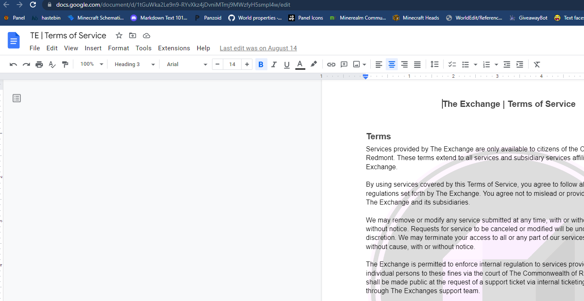Show document outline icon

(17, 98)
